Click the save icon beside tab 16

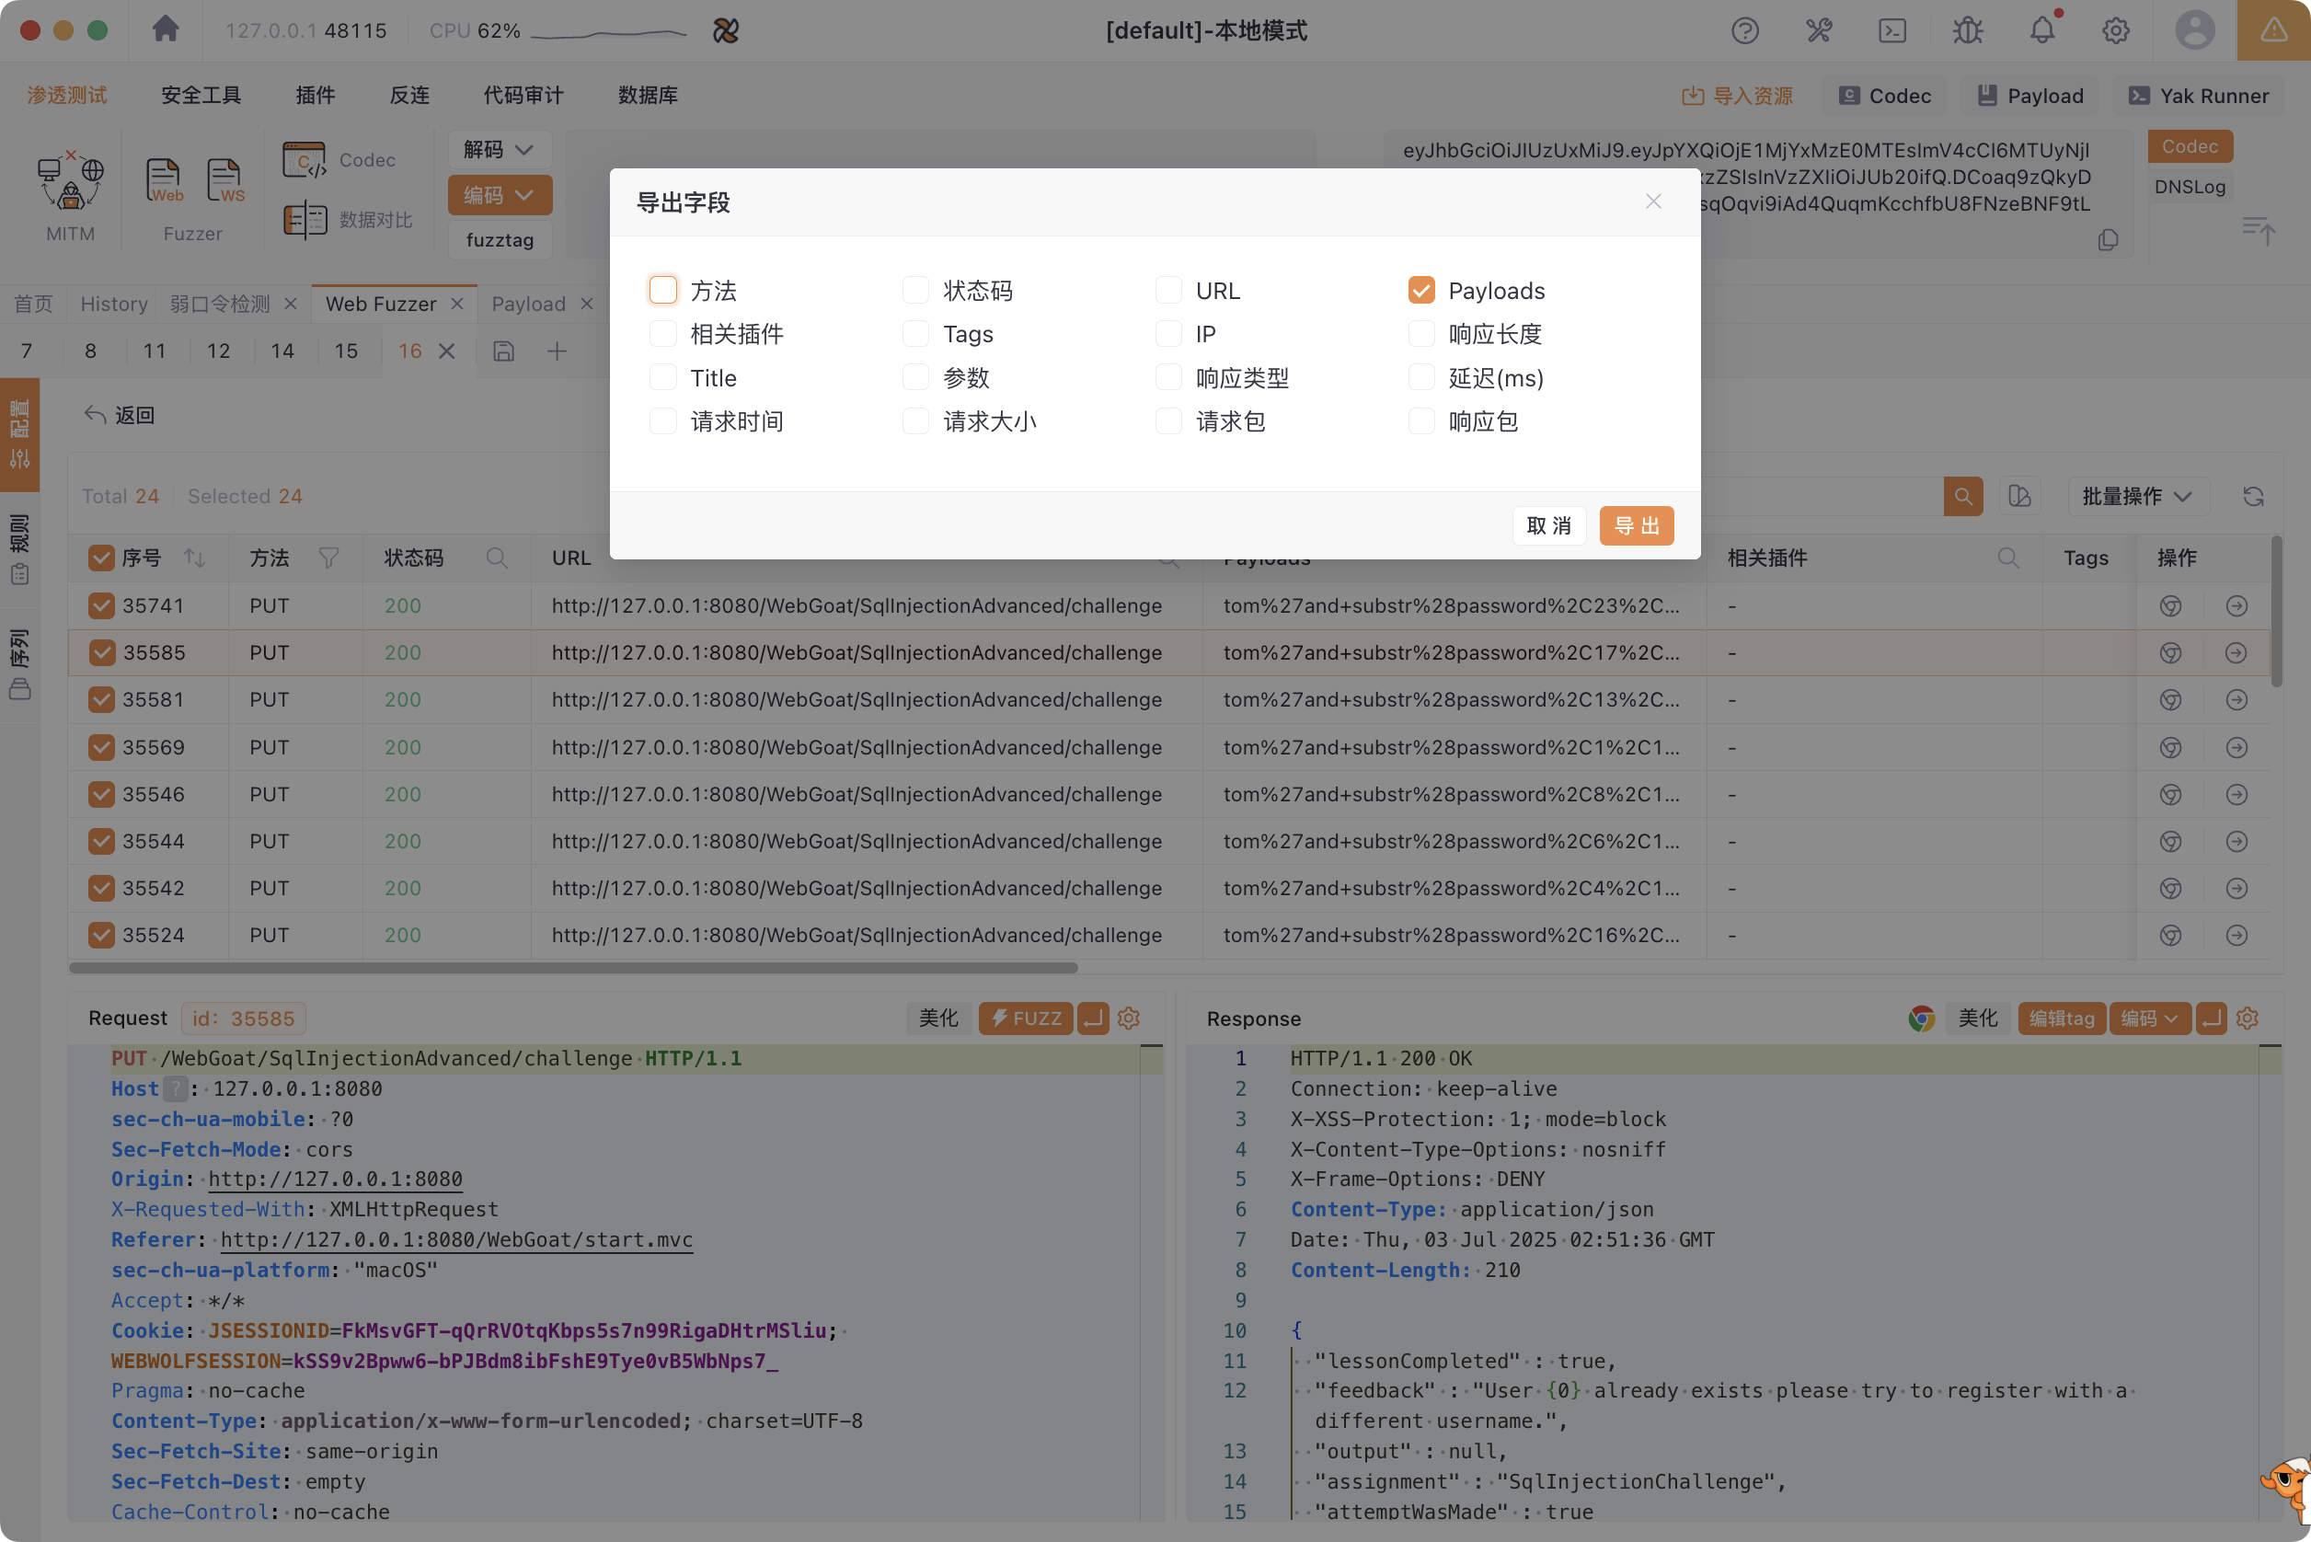503,351
